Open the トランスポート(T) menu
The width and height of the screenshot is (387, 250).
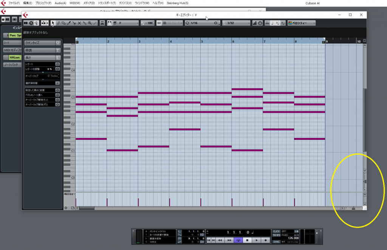pyautogui.click(x=107, y=3)
